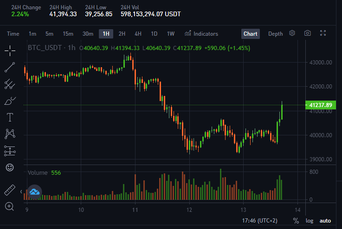Select the 1W interval
Screen dimensions: 342x229
[x=171, y=34]
